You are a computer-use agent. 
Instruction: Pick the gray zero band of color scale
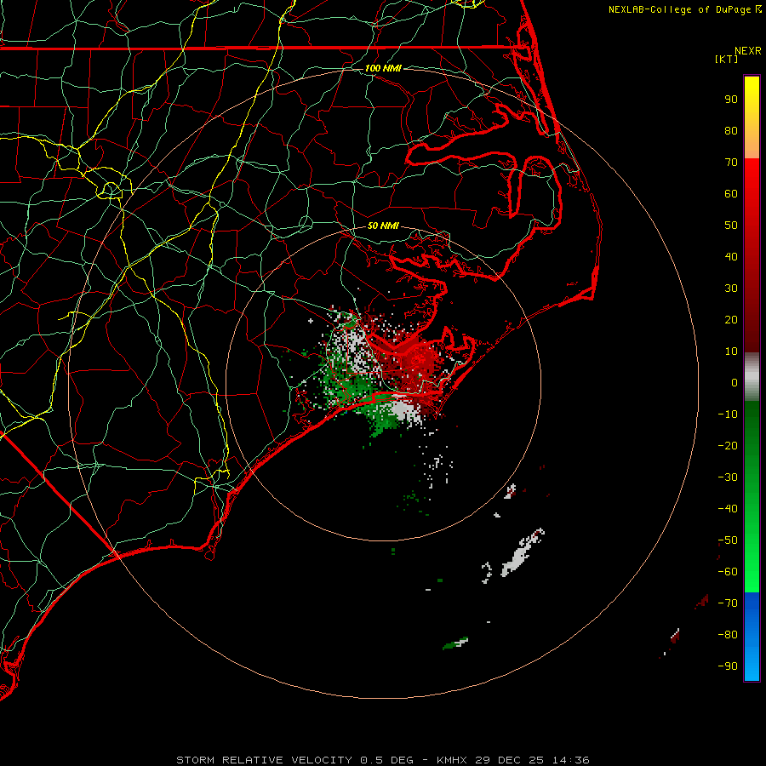pyautogui.click(x=752, y=377)
